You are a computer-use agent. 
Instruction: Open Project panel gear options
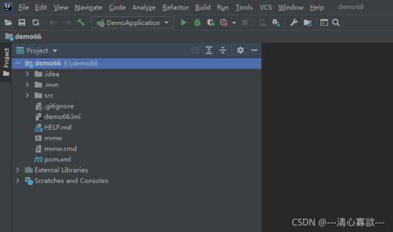pos(241,50)
